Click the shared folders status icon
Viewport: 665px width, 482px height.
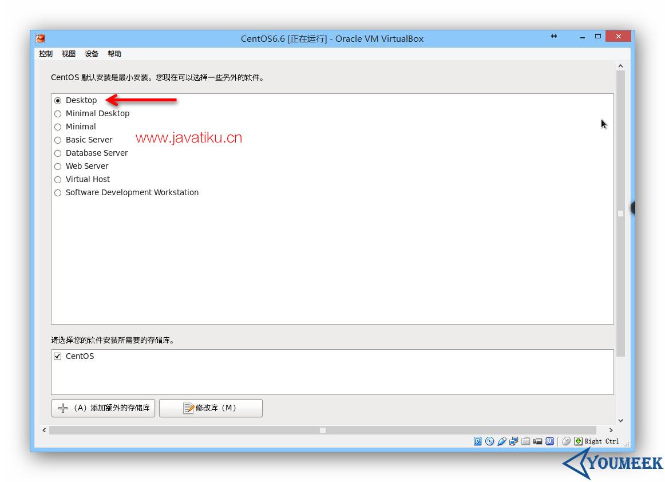pos(525,441)
